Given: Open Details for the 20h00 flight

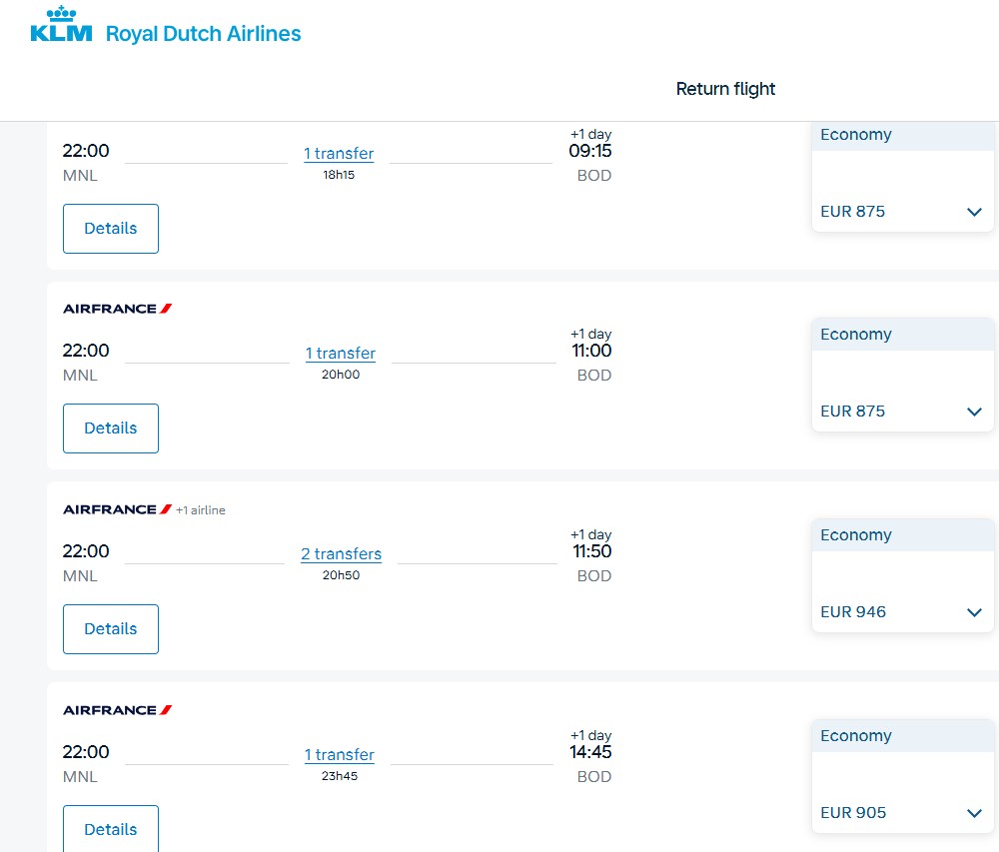Looking at the screenshot, I should [x=110, y=428].
